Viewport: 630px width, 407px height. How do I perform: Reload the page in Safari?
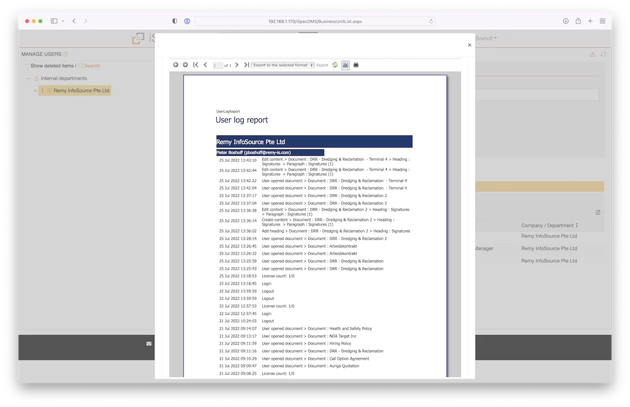tap(431, 21)
